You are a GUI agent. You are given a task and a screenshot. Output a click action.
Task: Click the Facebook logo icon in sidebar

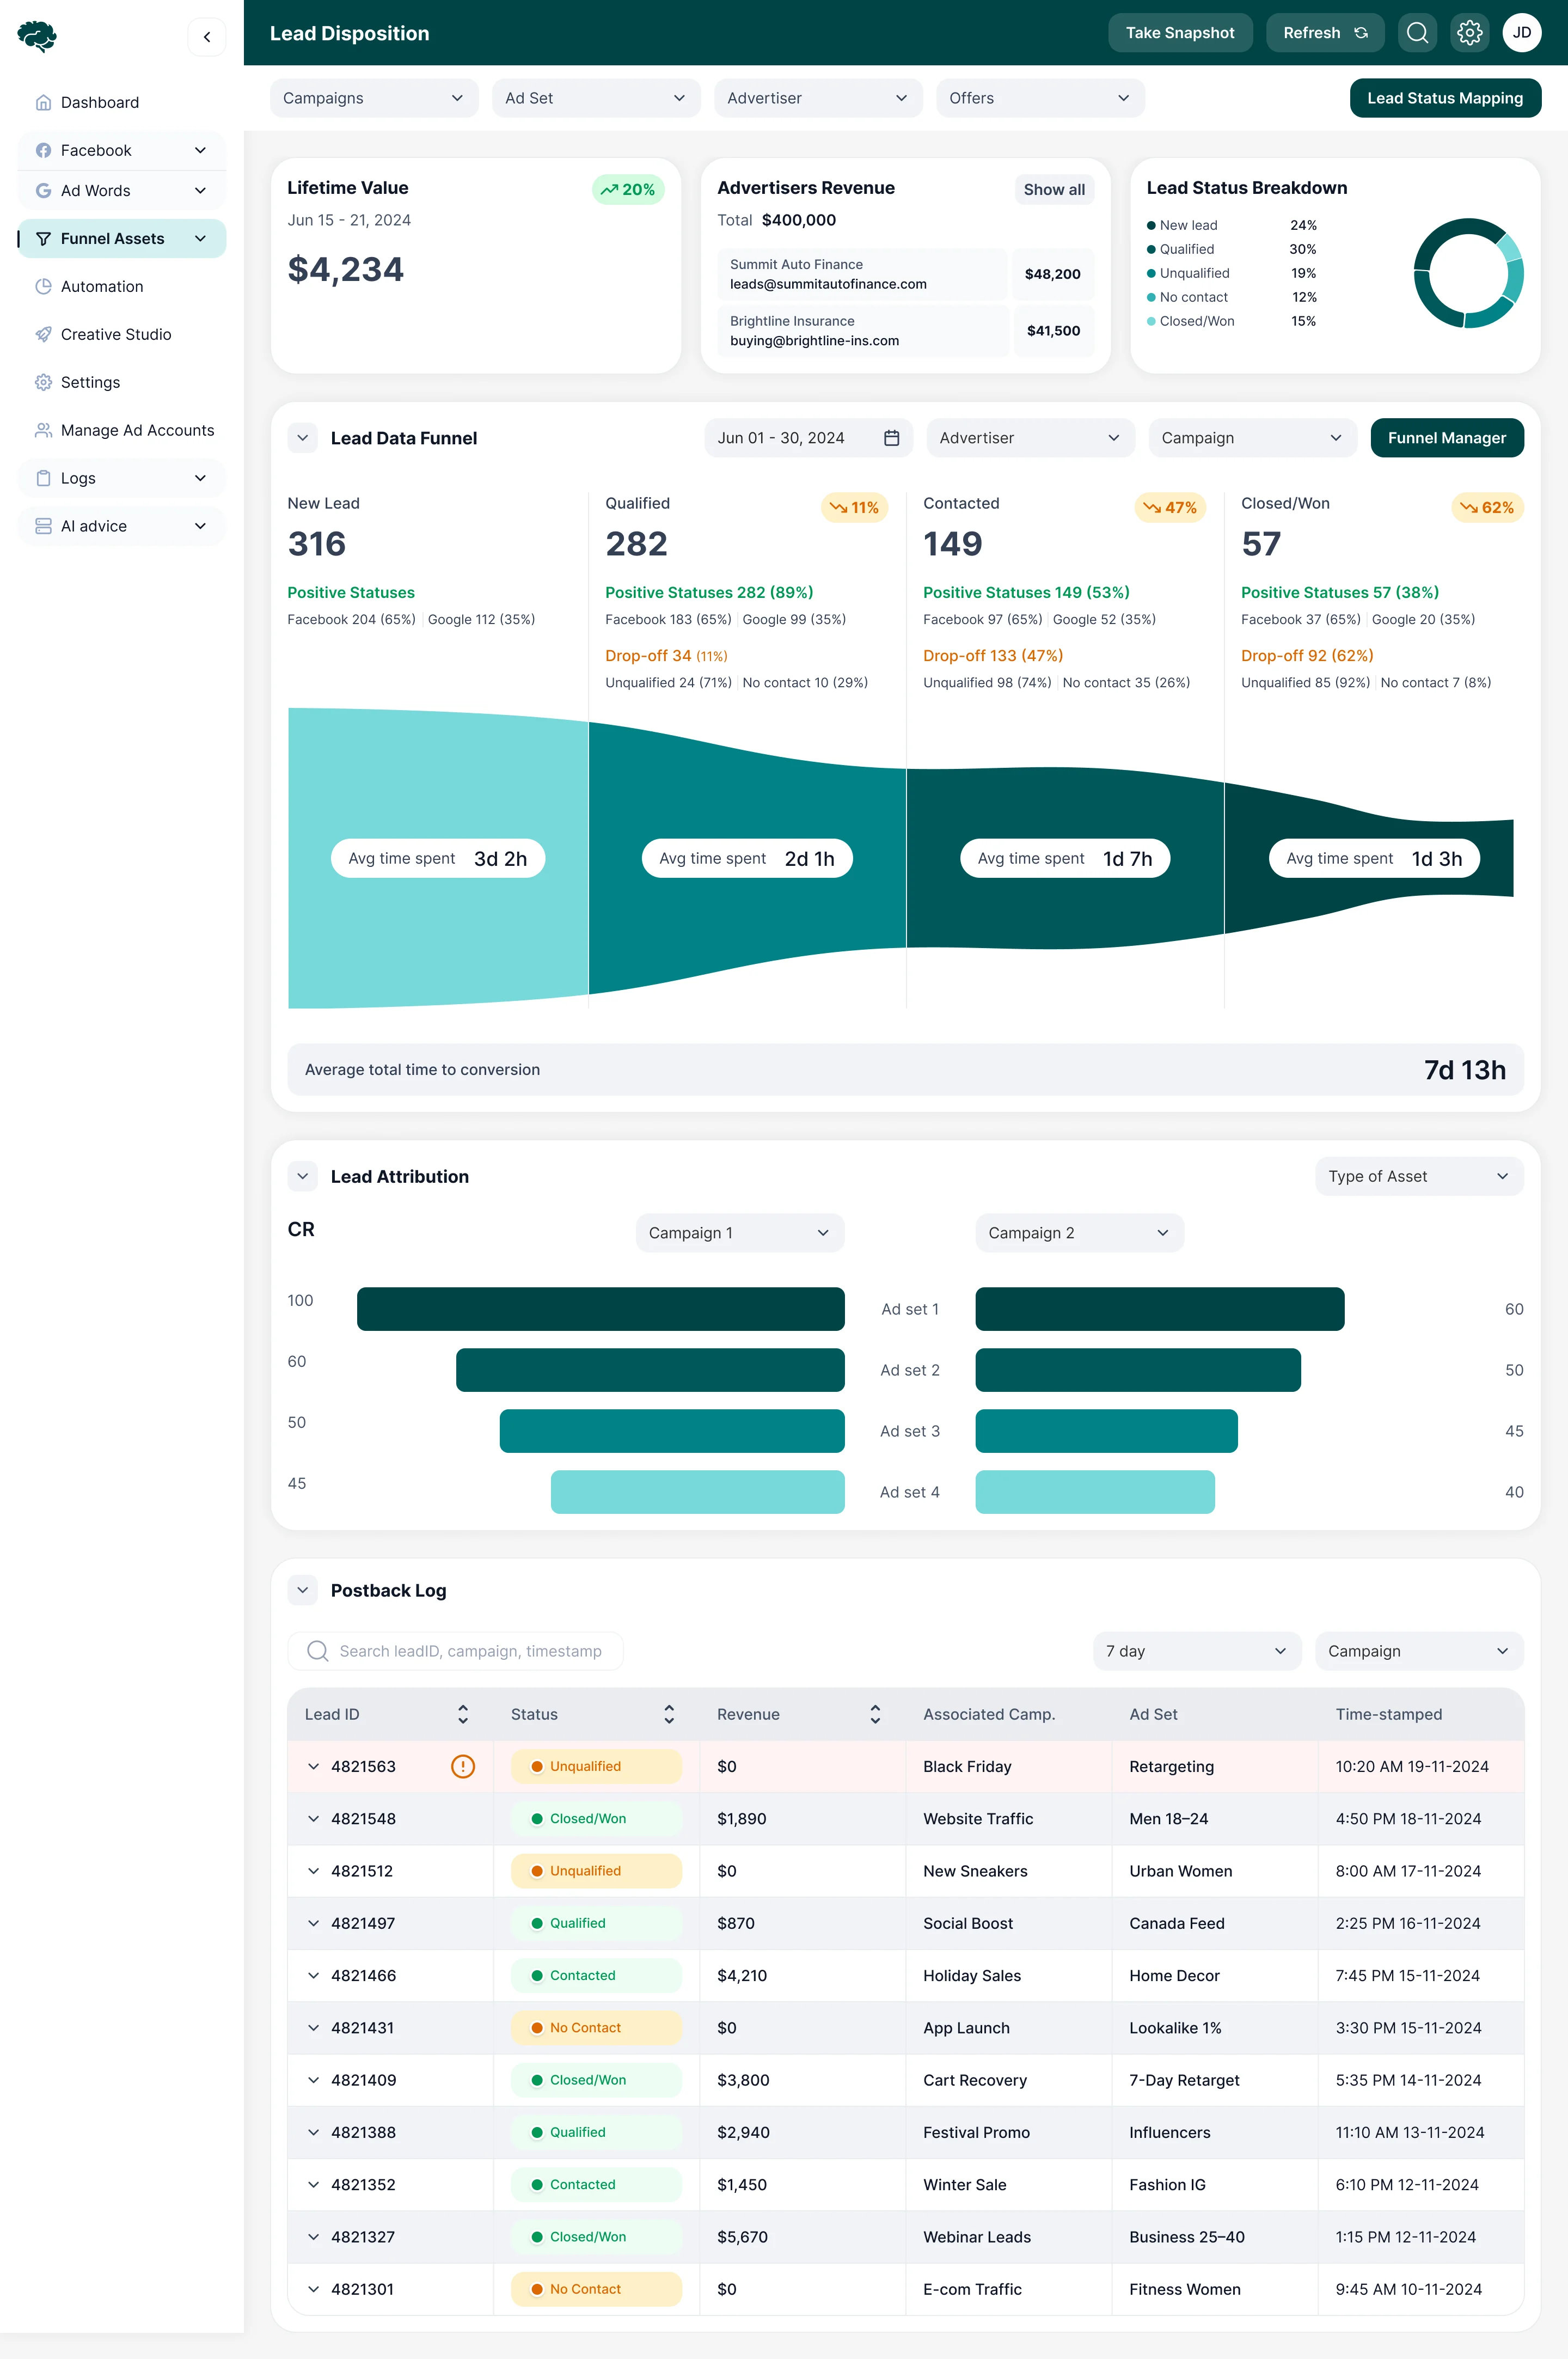43,150
